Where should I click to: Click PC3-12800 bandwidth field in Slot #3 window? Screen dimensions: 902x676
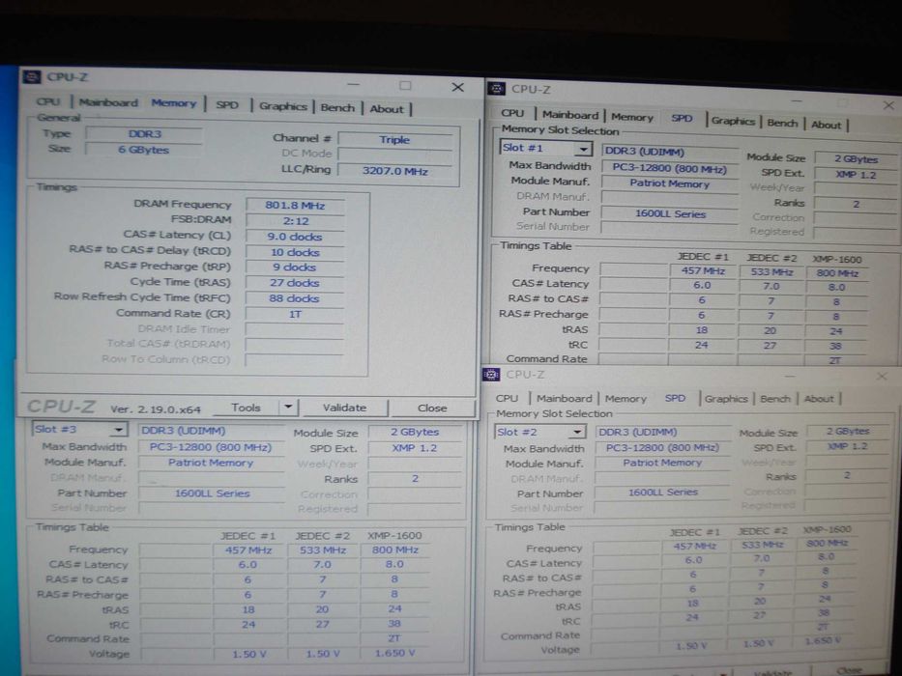211,447
